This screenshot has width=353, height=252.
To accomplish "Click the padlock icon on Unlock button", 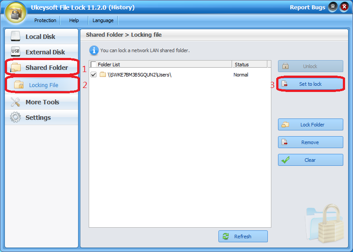I will point(285,66).
